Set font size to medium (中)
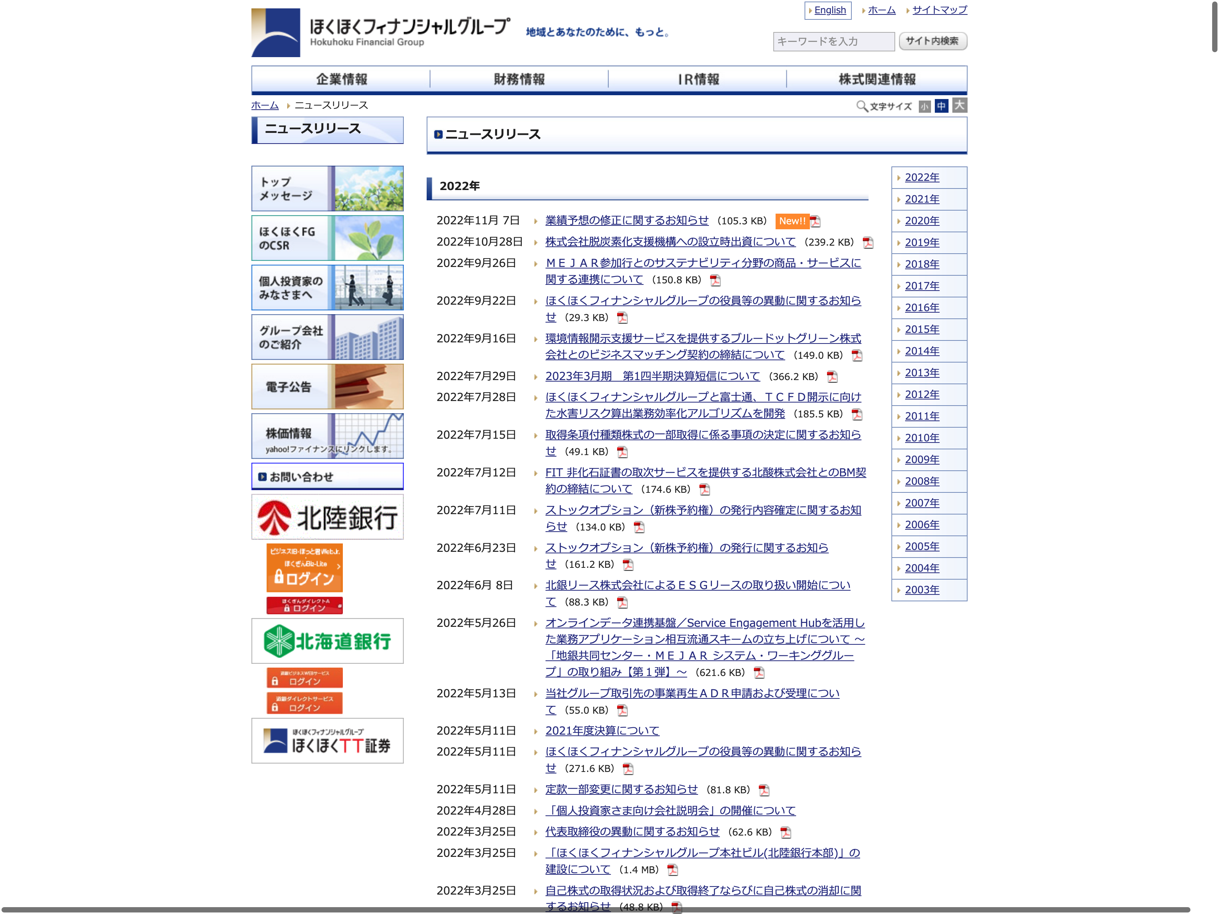This screenshot has height=914, width=1219. (941, 106)
